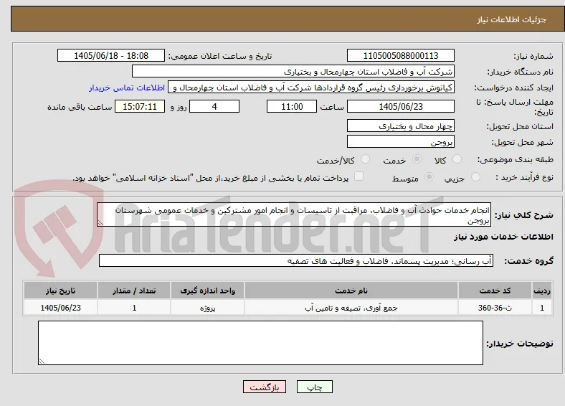Click the بازگشت back button

click(265, 387)
